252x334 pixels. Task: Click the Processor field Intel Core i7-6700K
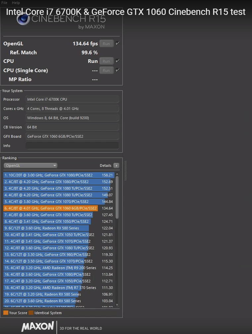(72, 99)
